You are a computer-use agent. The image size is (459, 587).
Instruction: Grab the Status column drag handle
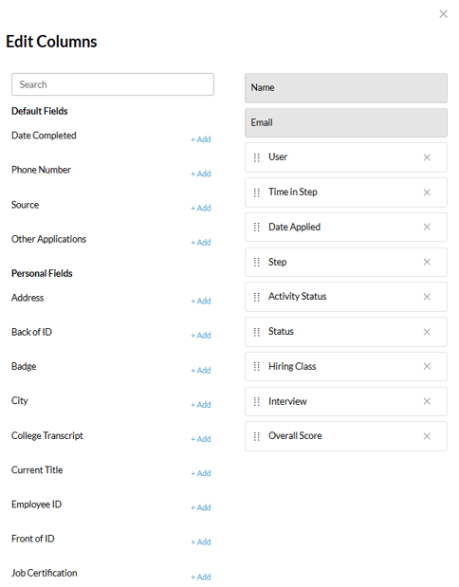tap(256, 332)
